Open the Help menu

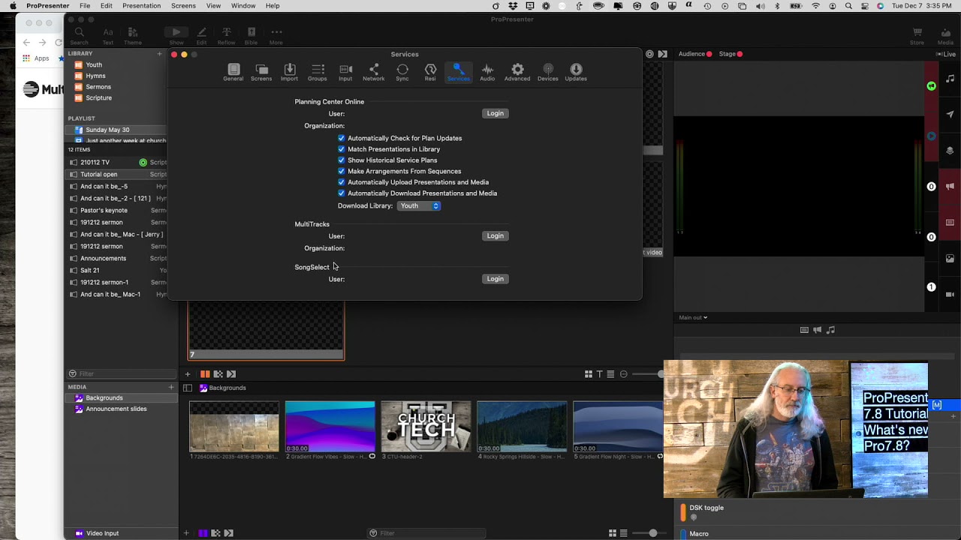coord(273,6)
